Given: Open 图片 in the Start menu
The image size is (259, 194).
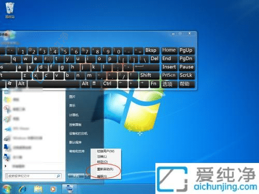Looking at the screenshot, I should 72,97.
